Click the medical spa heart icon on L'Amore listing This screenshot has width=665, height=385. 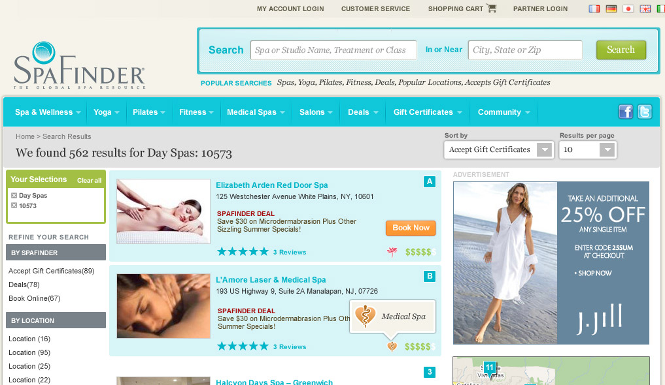coord(392,346)
